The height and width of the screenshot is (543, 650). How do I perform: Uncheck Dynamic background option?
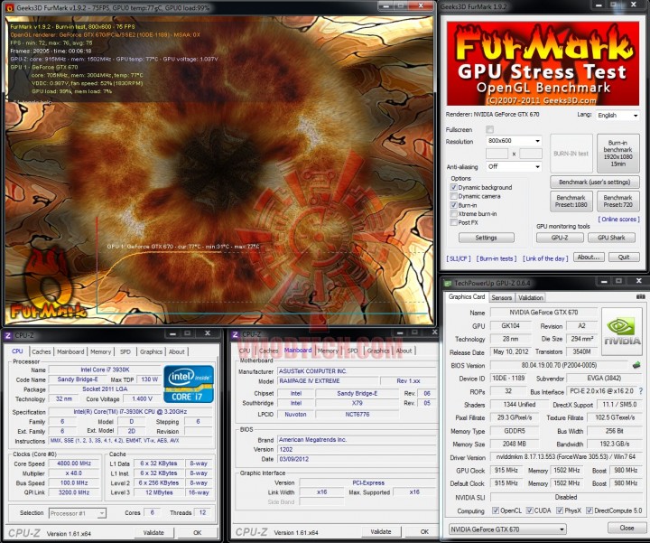(x=453, y=187)
